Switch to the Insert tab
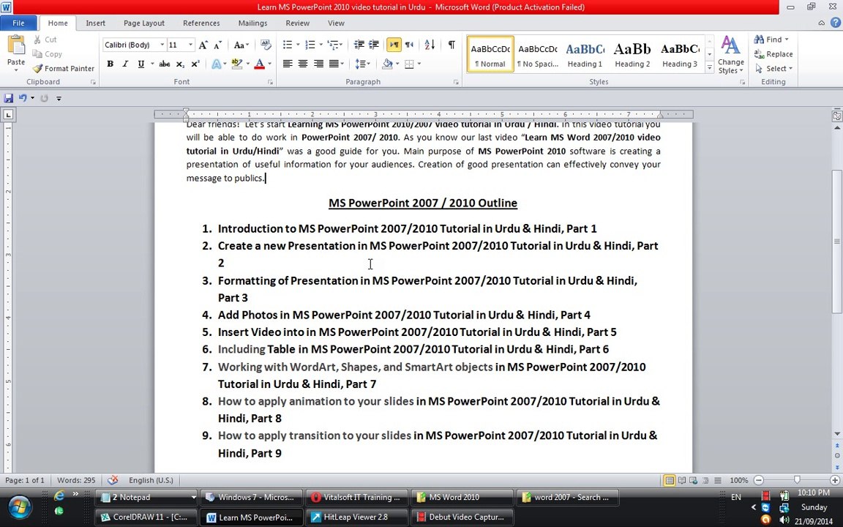Screen dimensions: 843x527 tap(95, 23)
